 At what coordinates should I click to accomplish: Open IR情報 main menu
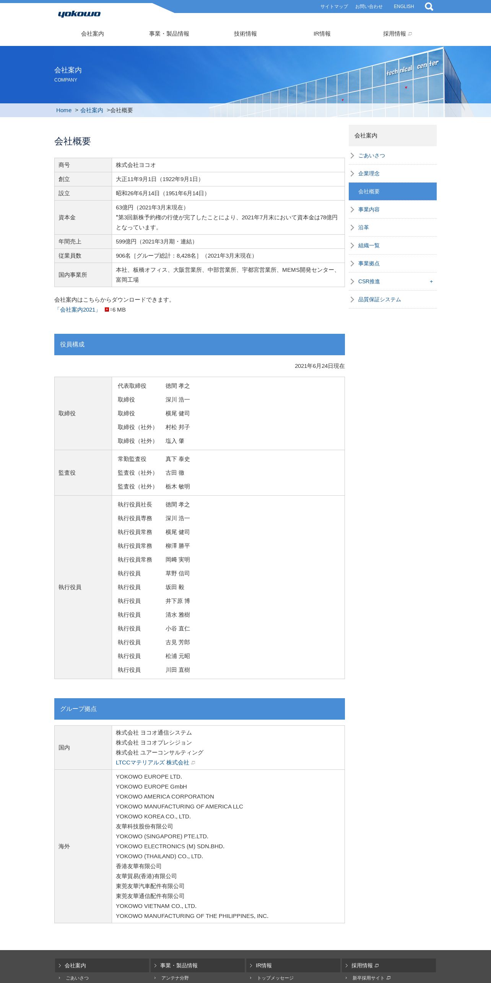(x=322, y=34)
